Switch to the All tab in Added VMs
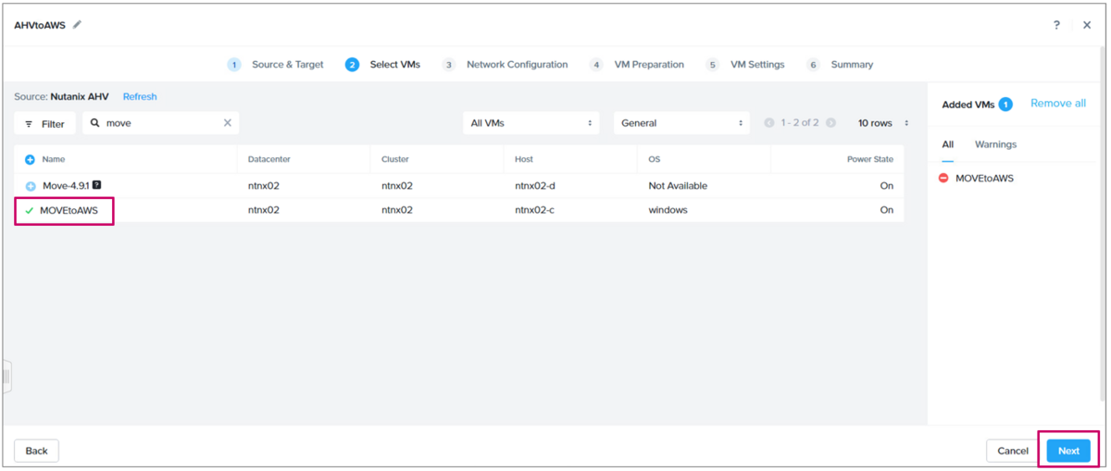The image size is (1111, 471). (x=947, y=144)
